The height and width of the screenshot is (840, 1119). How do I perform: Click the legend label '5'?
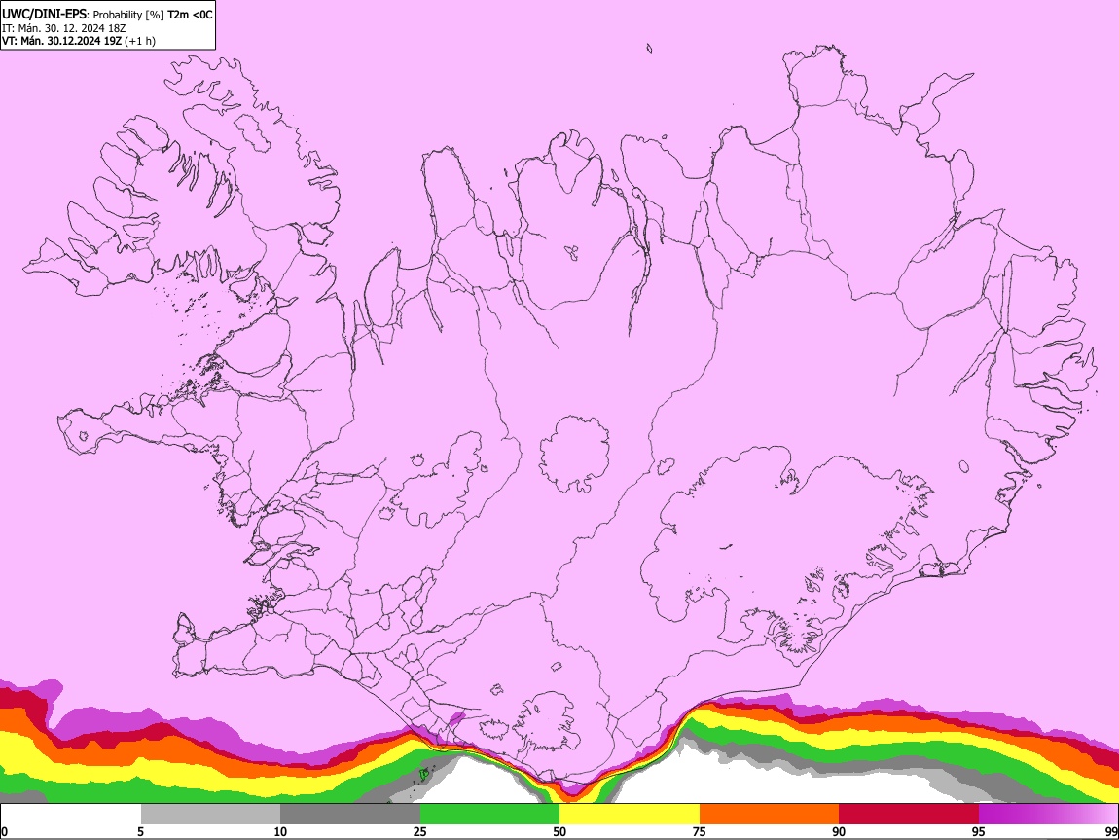pos(140,832)
